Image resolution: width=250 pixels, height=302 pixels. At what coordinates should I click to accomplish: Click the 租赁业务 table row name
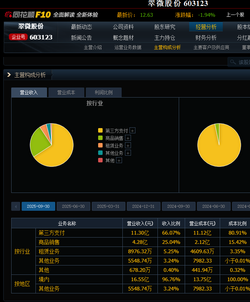click(x=49, y=251)
